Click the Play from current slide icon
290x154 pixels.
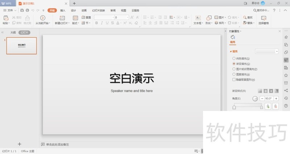[x=43, y=18]
